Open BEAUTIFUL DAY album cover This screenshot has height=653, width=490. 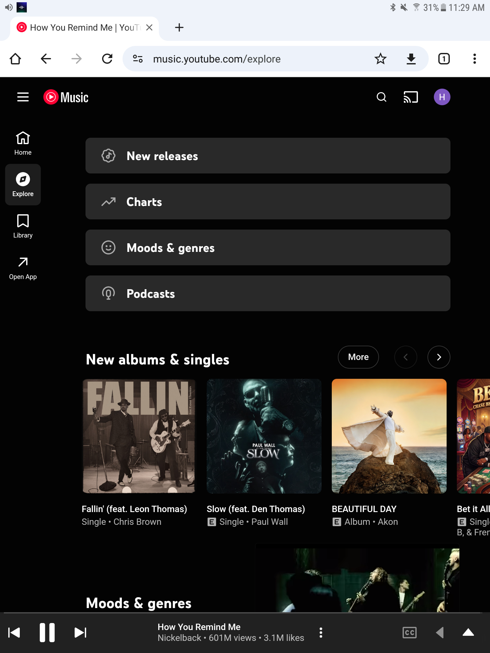click(389, 436)
